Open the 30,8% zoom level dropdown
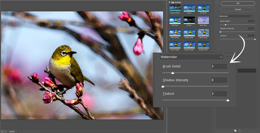The height and width of the screenshot is (133, 260). pos(18,131)
